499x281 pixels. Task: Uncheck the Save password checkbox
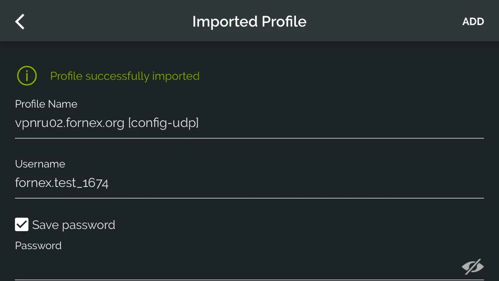pos(22,224)
